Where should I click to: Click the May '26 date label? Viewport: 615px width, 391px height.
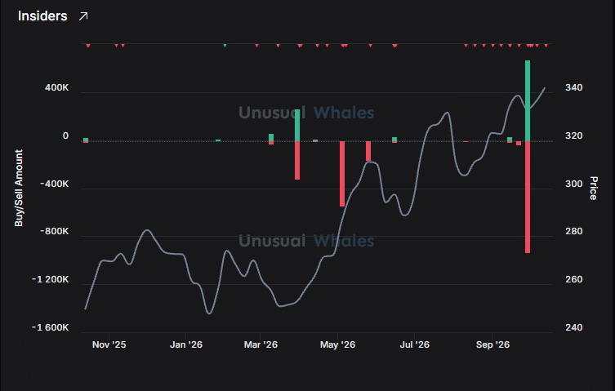(337, 344)
